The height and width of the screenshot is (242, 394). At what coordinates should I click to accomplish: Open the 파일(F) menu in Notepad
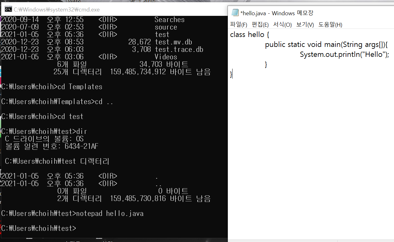click(238, 25)
